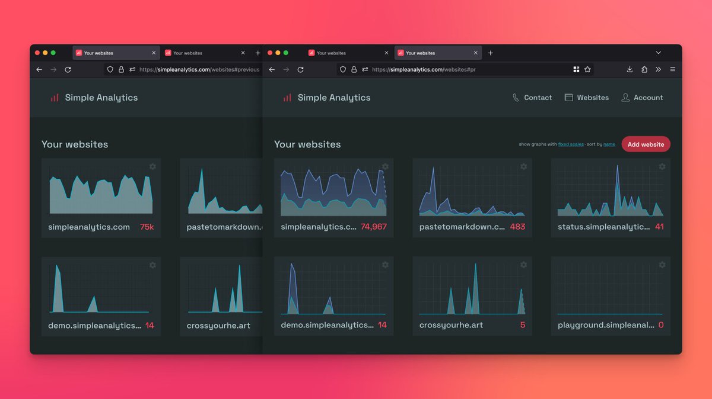The height and width of the screenshot is (399, 712).
Task: Open settings gear on right window's simpleanalytics.com card
Action: 385,166
